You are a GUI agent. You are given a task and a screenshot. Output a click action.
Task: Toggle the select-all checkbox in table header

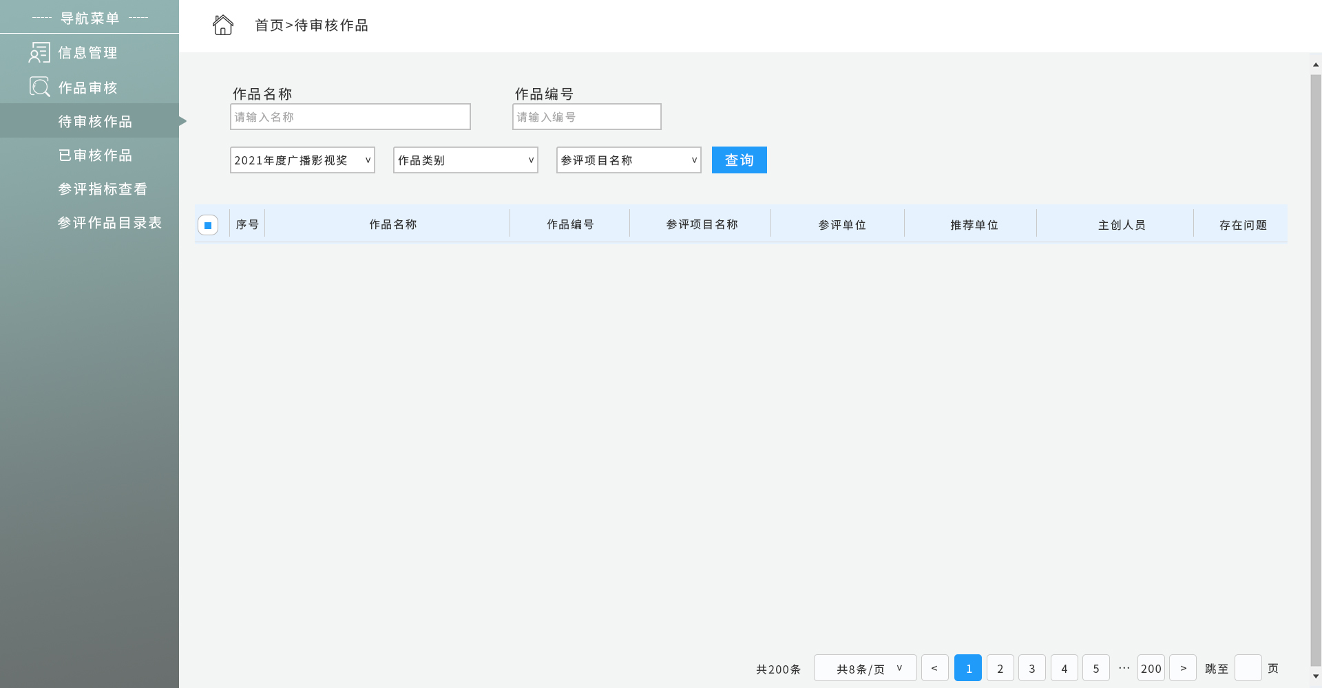click(208, 225)
